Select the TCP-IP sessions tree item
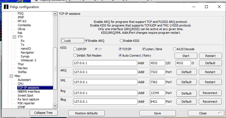 click(35, 88)
